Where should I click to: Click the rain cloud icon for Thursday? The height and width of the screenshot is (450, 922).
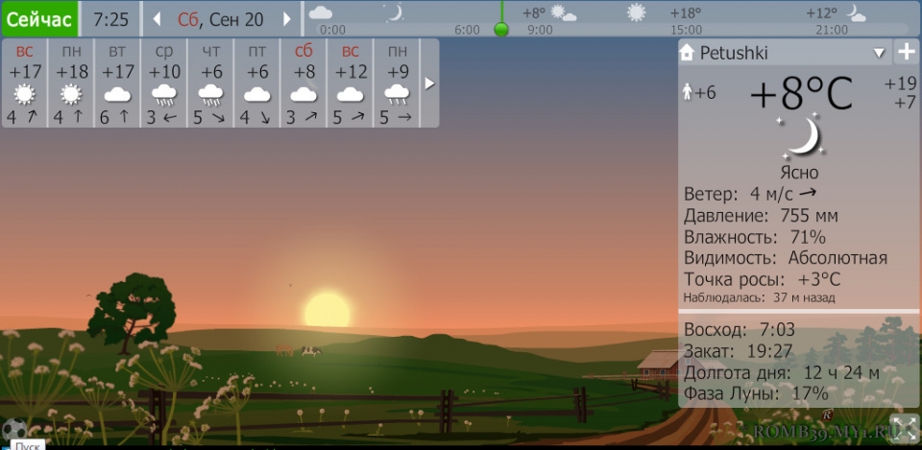pyautogui.click(x=210, y=94)
